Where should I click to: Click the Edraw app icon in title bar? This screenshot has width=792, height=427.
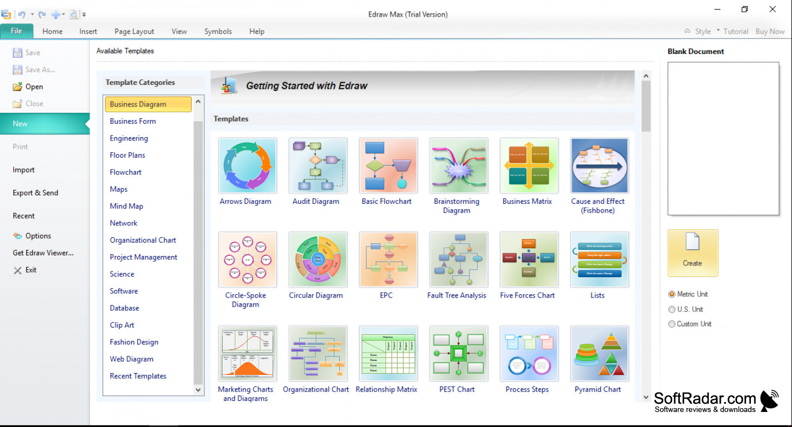(x=6, y=14)
